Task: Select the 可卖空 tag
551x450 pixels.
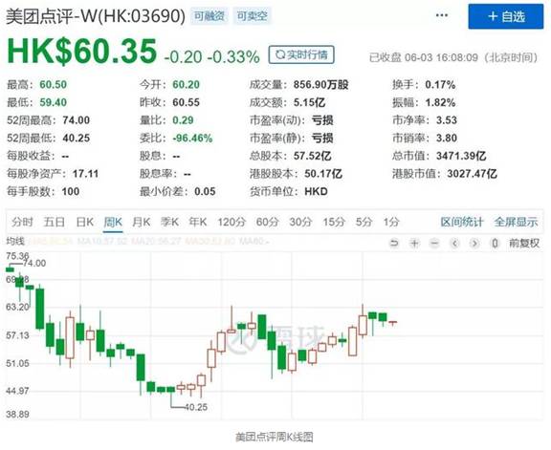Action: pyautogui.click(x=252, y=16)
